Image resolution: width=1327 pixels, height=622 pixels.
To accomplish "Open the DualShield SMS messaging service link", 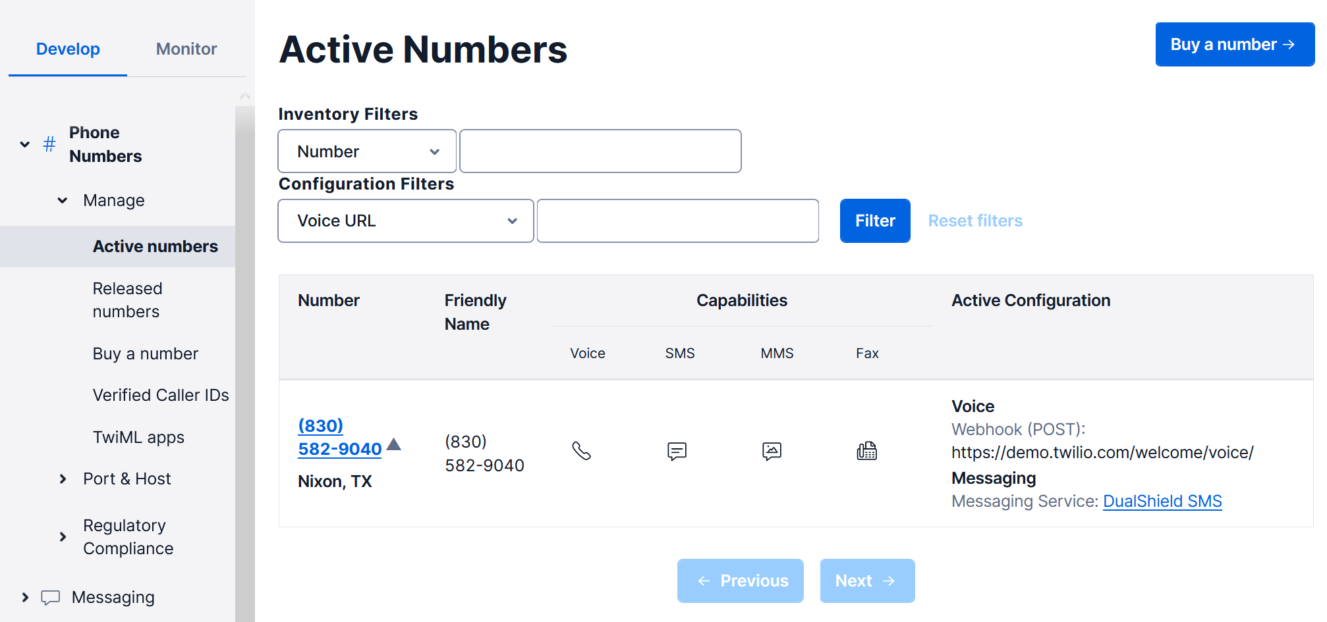I will [1162, 502].
